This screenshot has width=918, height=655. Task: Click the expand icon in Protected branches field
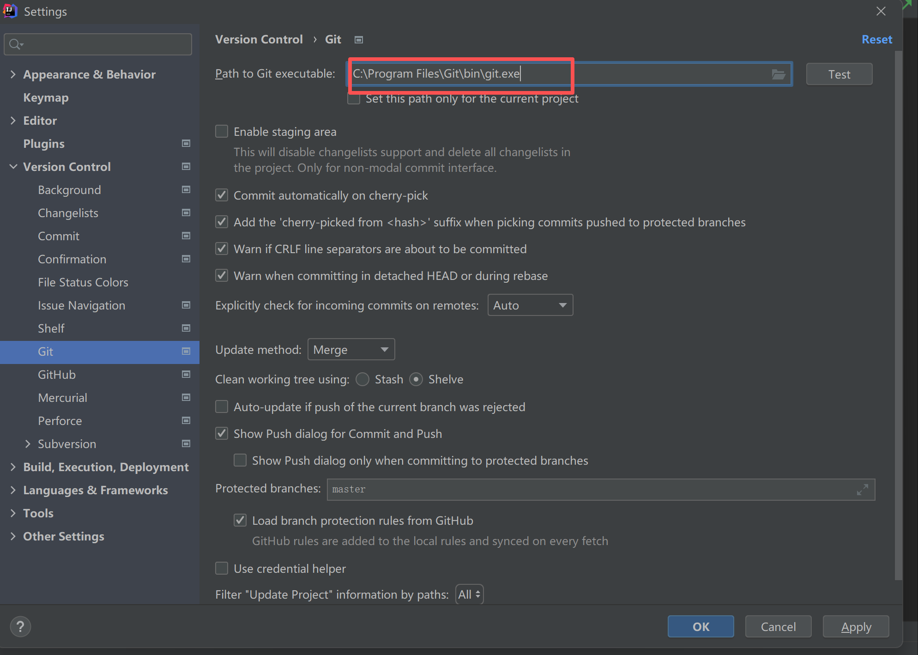click(862, 490)
